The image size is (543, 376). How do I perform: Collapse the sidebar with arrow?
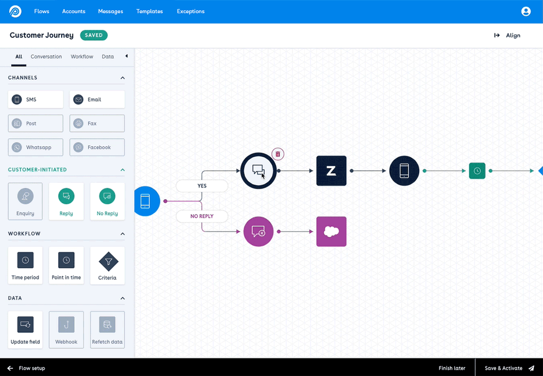[126, 56]
